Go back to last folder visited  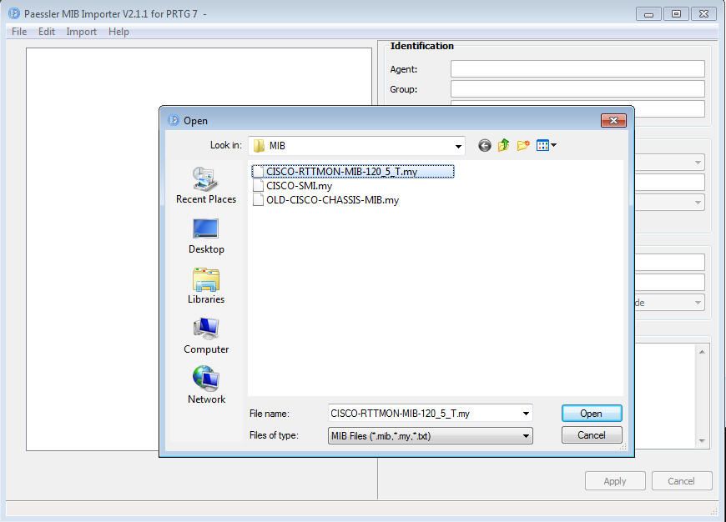tap(484, 146)
